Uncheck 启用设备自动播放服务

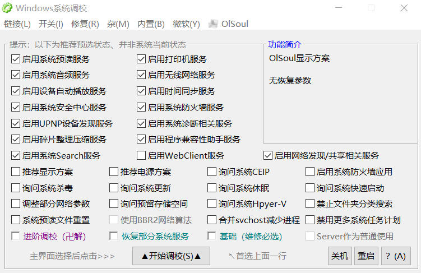point(16,91)
